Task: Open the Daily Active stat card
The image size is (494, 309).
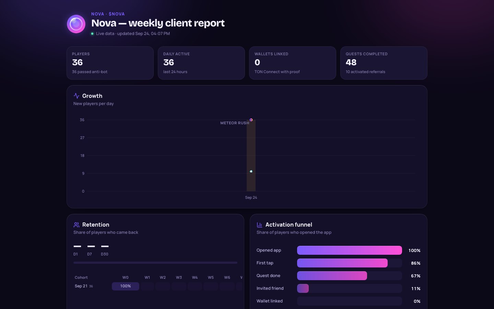Action: [x=201, y=63]
